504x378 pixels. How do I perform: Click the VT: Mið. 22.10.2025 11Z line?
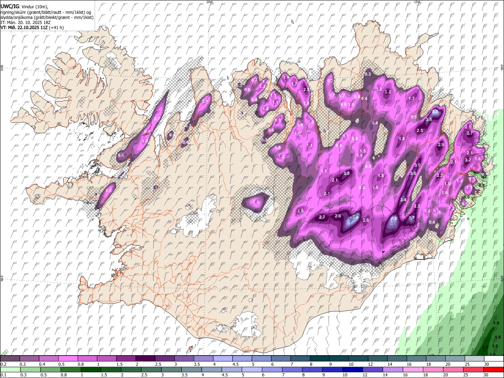tap(24, 28)
